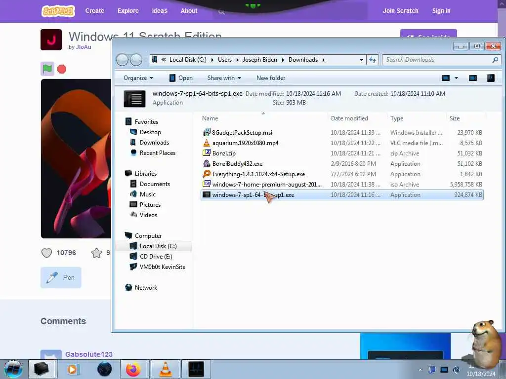Open the Create menu on Scratch

click(94, 11)
